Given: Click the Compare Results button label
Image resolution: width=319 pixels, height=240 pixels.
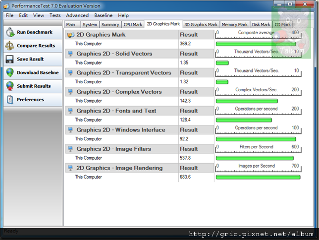Looking at the screenshot, I should tap(36, 46).
